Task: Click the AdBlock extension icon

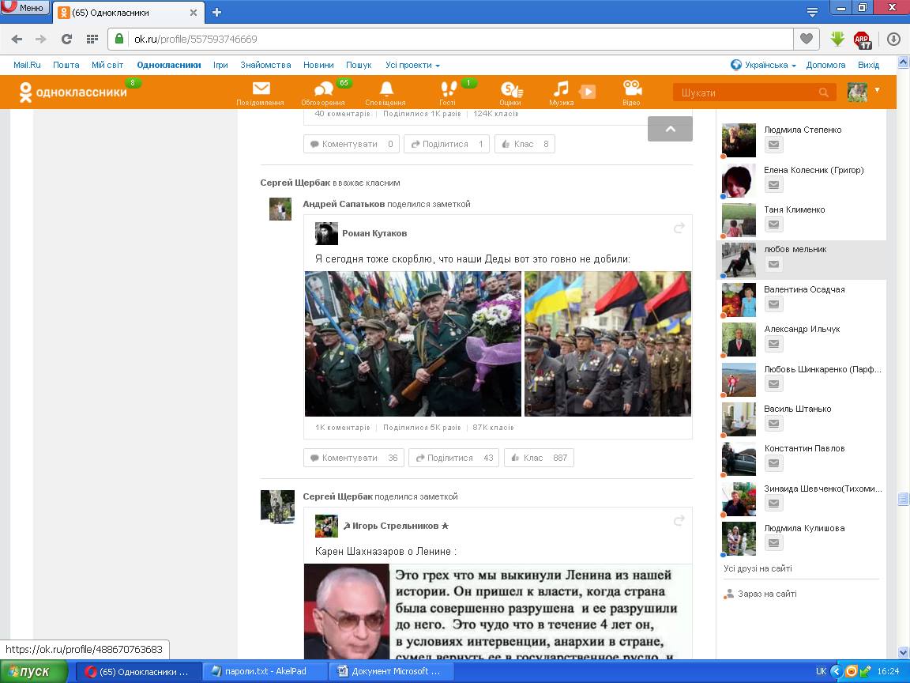Action: pos(862,39)
